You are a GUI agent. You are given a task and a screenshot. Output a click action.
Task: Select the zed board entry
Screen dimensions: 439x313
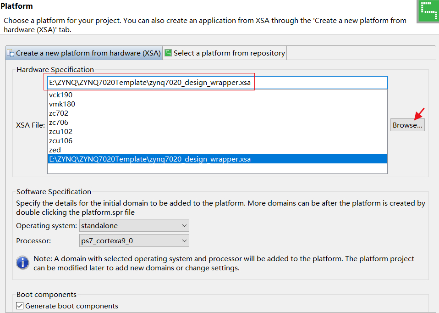[x=55, y=150]
